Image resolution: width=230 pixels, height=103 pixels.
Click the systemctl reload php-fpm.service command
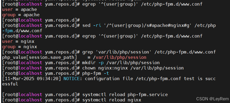[x=125, y=95]
